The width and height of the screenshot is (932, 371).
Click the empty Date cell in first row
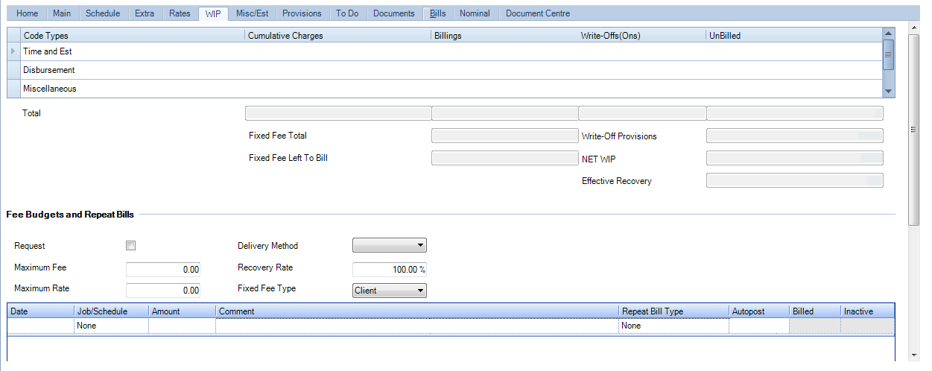[x=40, y=326]
